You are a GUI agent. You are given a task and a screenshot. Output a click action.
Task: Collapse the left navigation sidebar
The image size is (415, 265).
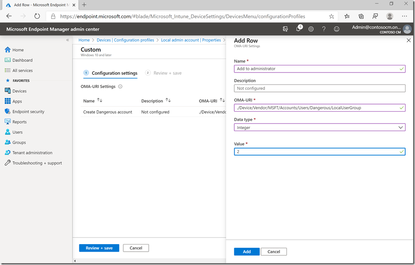tap(68, 40)
